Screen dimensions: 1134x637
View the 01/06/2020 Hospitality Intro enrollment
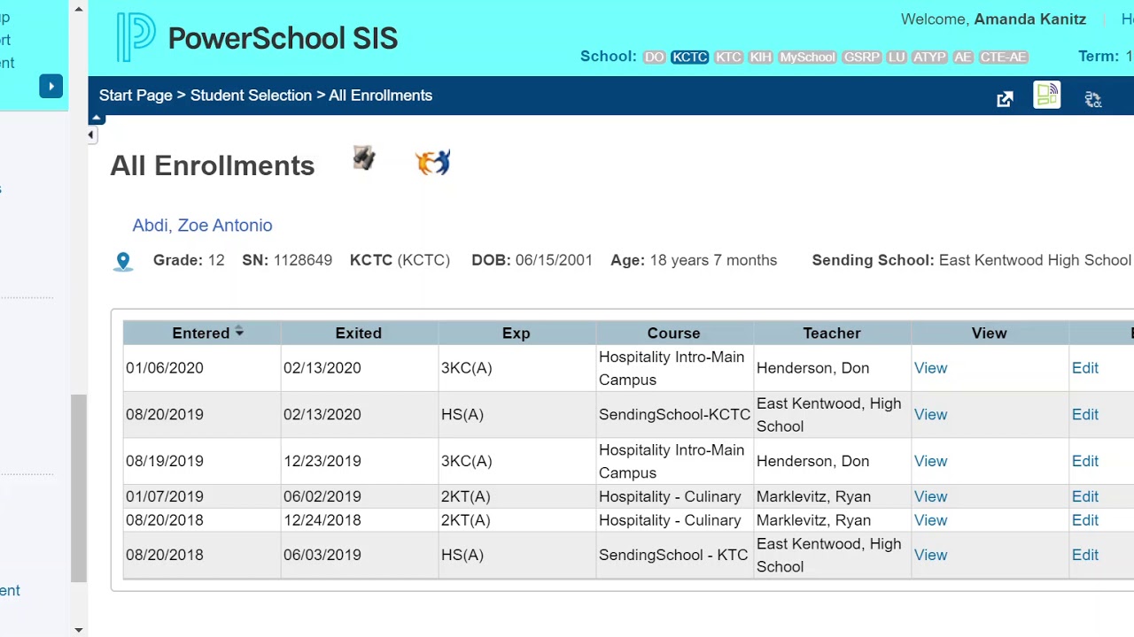930,368
